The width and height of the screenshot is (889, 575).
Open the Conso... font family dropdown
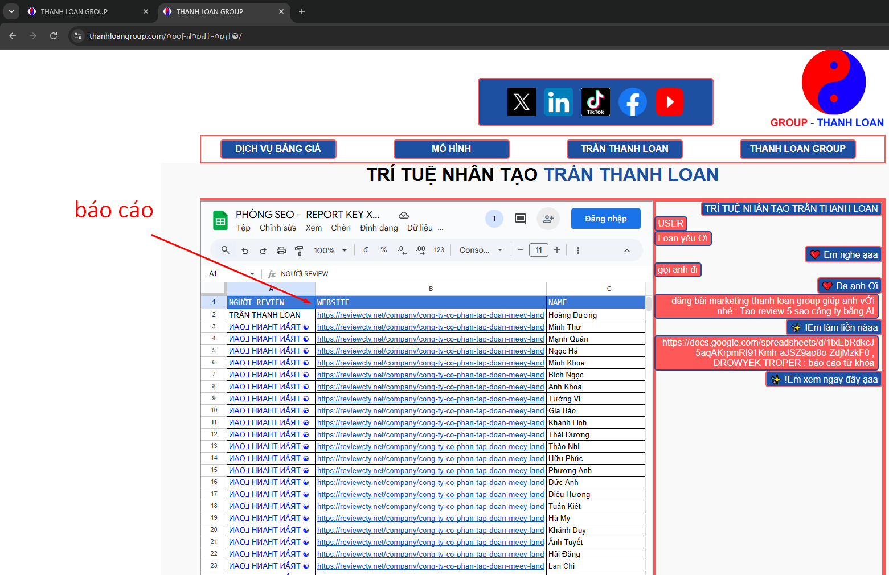(481, 250)
